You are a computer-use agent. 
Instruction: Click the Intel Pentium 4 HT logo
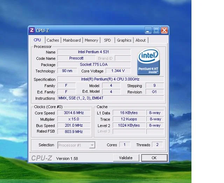click(148, 62)
